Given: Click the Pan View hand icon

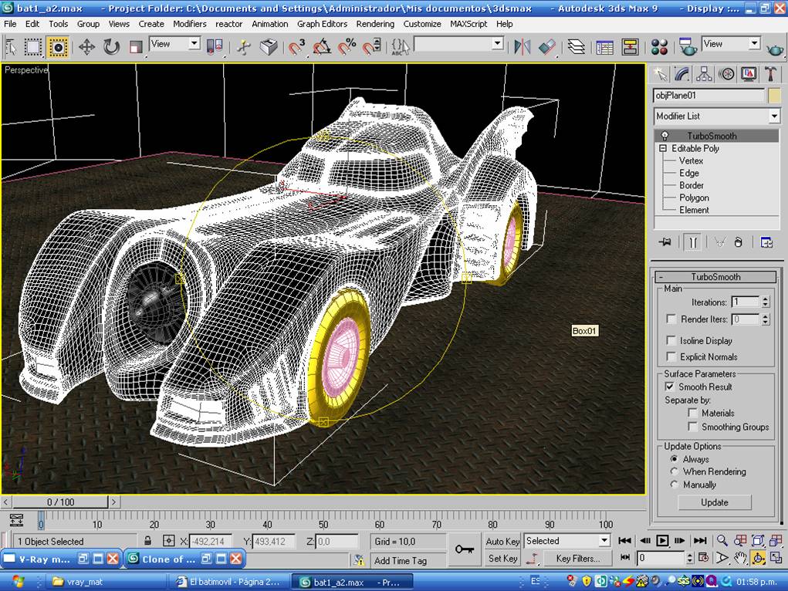Looking at the screenshot, I should [x=740, y=558].
